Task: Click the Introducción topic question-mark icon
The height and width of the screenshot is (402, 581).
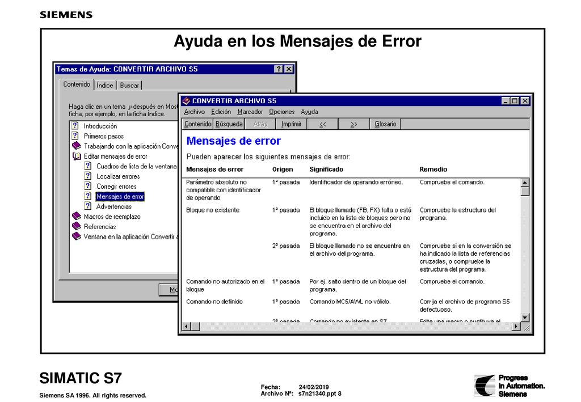Action: point(75,125)
